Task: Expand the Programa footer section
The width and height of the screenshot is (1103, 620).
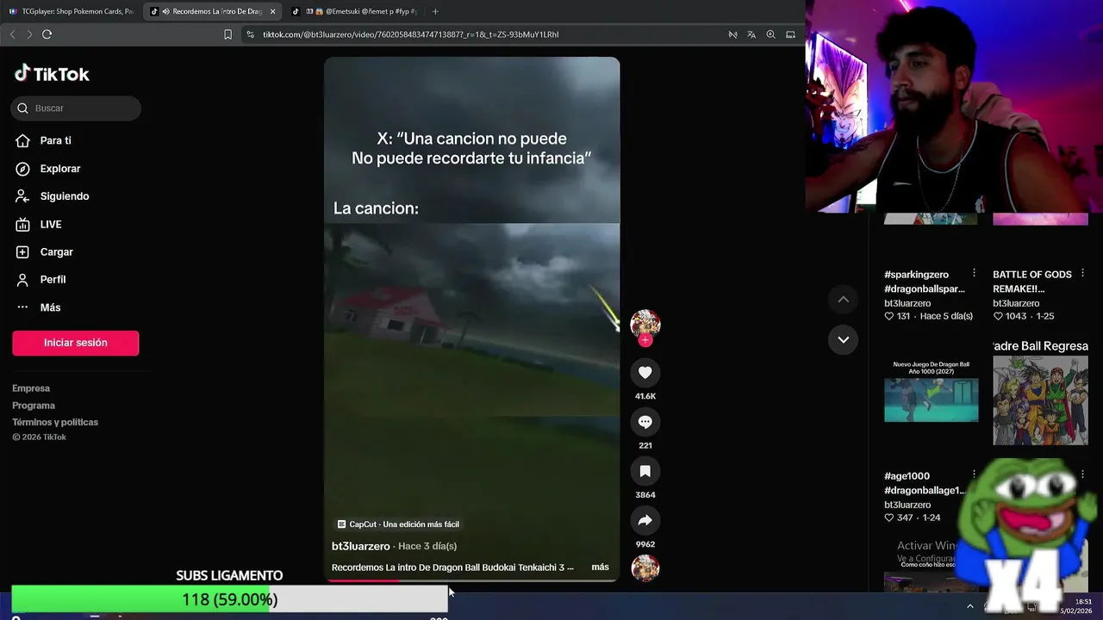Action: point(34,406)
